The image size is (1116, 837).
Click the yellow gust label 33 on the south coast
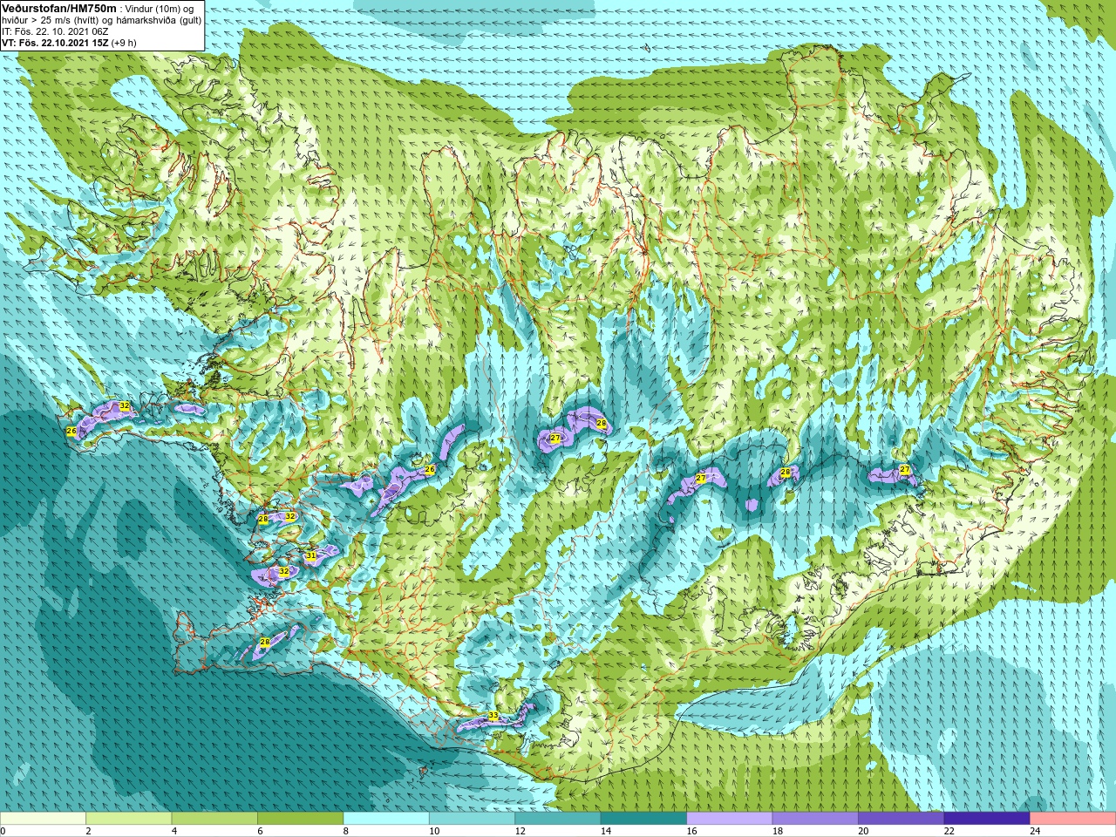493,716
